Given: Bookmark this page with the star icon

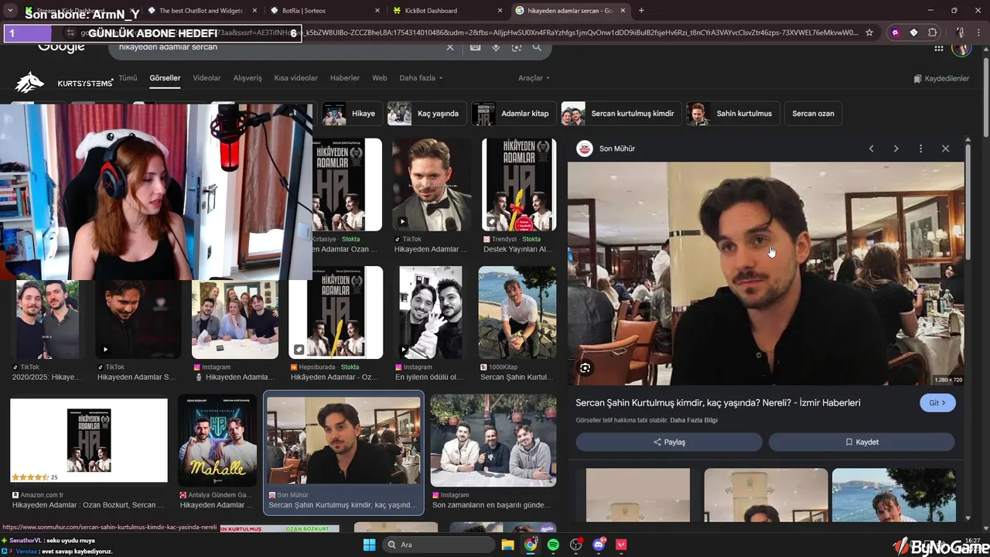Looking at the screenshot, I should point(869,32).
